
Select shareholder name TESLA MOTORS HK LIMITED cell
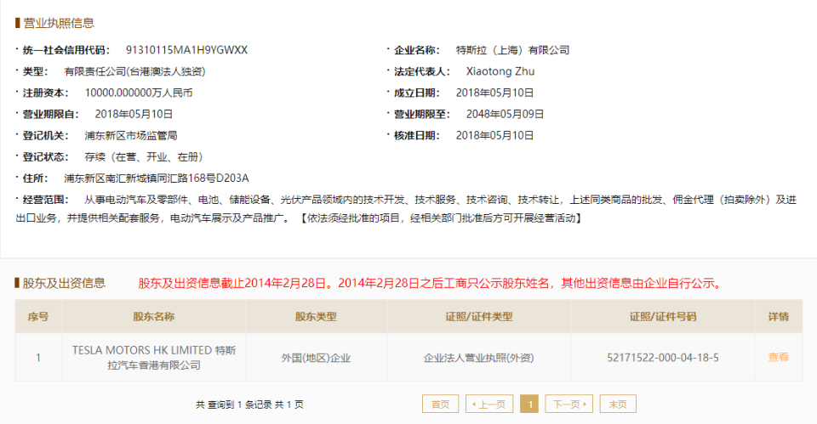(154, 358)
